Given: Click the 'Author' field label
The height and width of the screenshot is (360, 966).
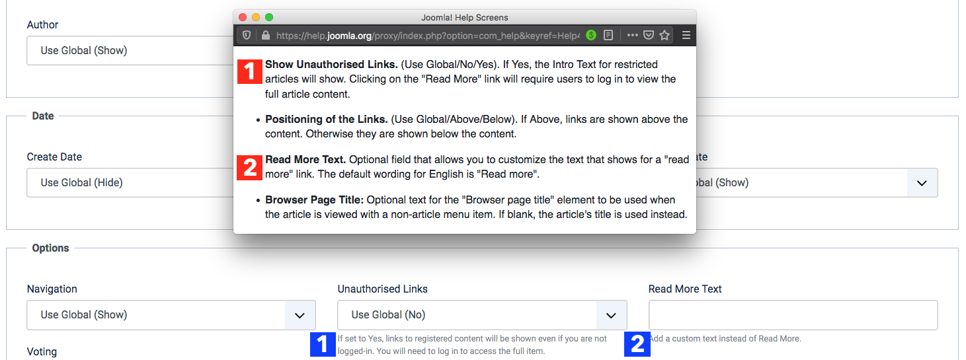Looking at the screenshot, I should 42,25.
